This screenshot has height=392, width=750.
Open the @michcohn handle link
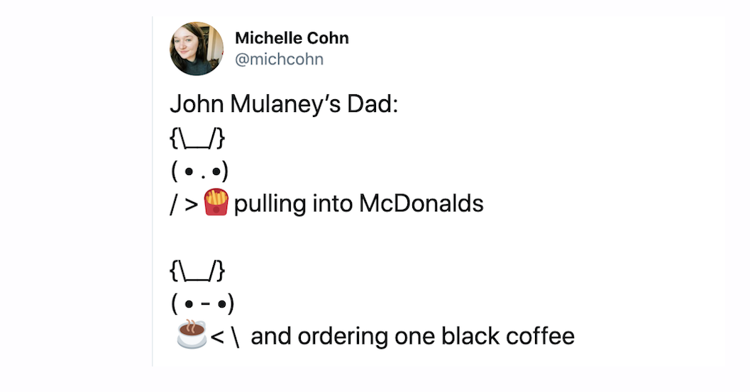[280, 60]
